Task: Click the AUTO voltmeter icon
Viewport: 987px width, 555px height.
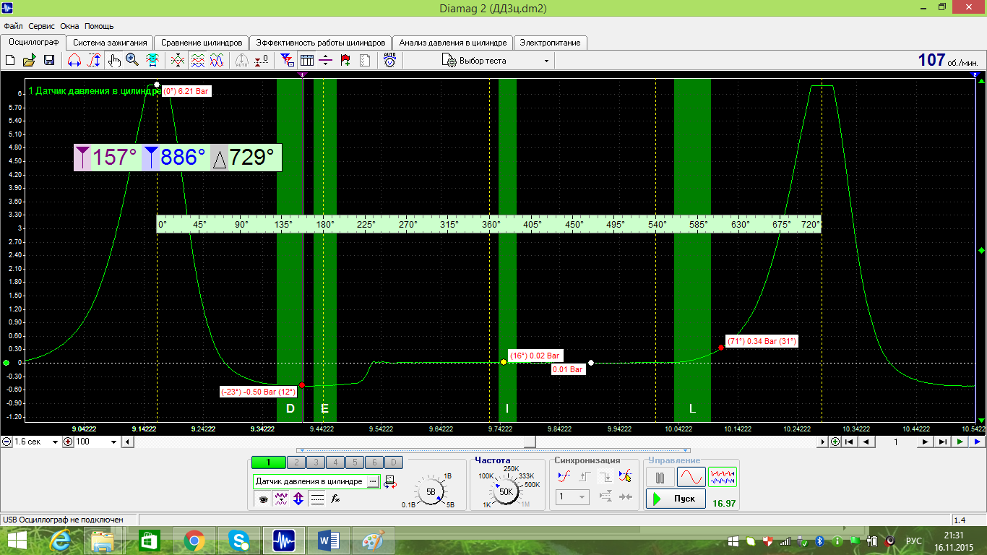Action: (x=389, y=61)
